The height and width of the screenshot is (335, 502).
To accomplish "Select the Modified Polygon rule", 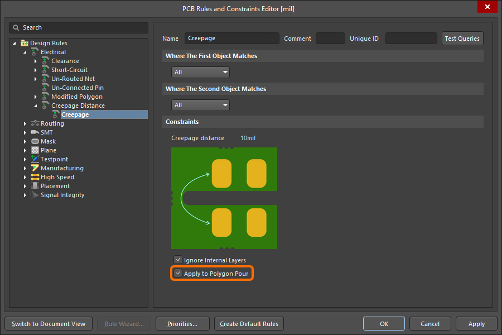I will (x=76, y=97).
